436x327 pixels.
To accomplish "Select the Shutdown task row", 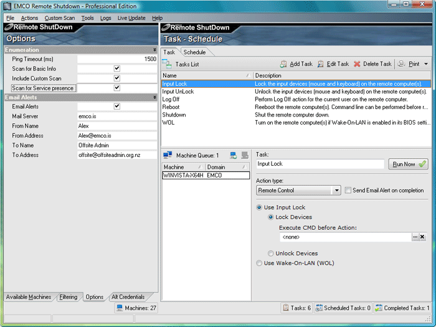I will click(x=296, y=115).
